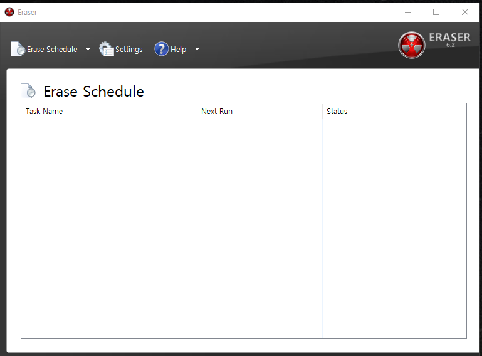The height and width of the screenshot is (356, 482).
Task: Click the blue Help question mark icon
Action: pos(161,49)
